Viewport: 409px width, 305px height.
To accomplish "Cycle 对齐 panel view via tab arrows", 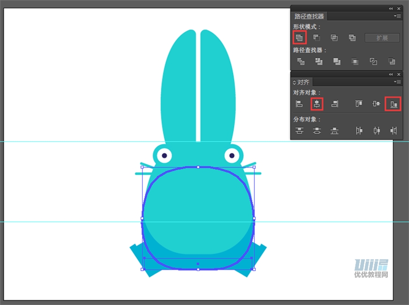I will [x=294, y=82].
